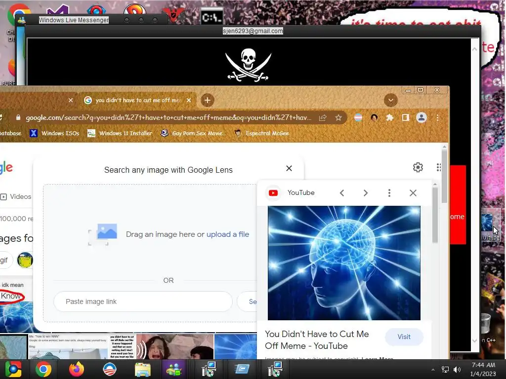Open the first network computers taskbar icon
506x379 pixels.
(209, 369)
